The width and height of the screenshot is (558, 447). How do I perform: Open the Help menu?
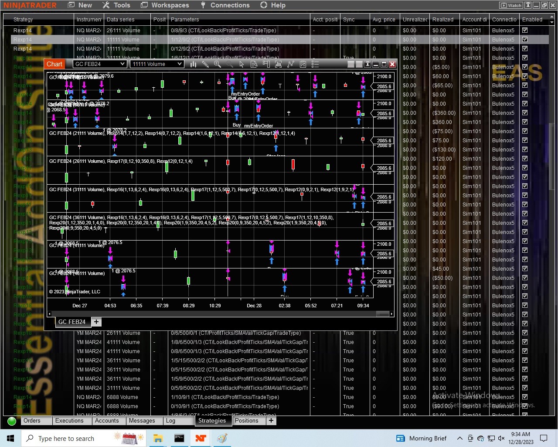pyautogui.click(x=273, y=5)
